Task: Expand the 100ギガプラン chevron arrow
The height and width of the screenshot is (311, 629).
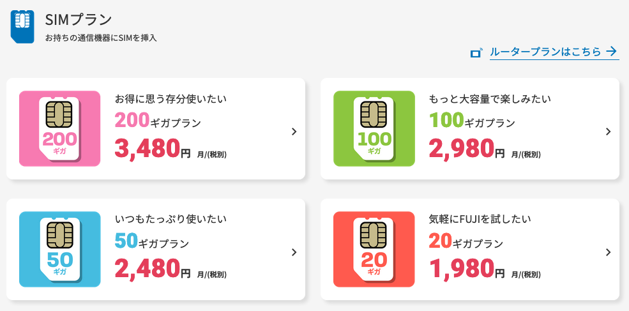Action: pos(608,132)
